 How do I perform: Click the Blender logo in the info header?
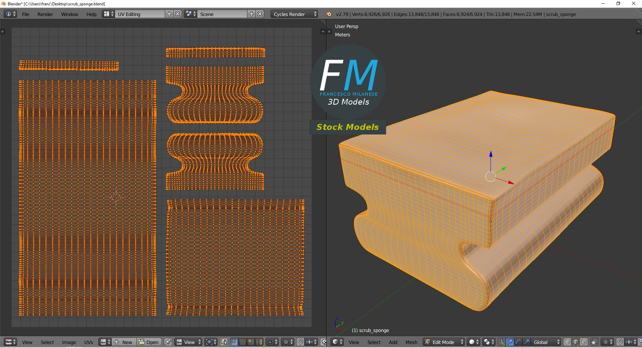[x=329, y=14]
